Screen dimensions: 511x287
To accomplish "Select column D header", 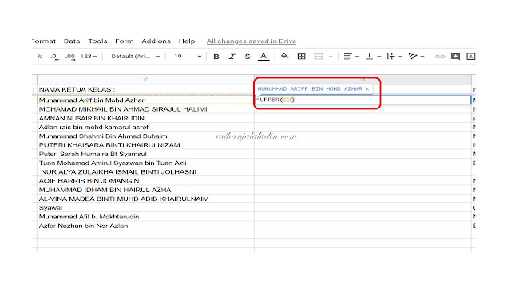I will 362,80.
